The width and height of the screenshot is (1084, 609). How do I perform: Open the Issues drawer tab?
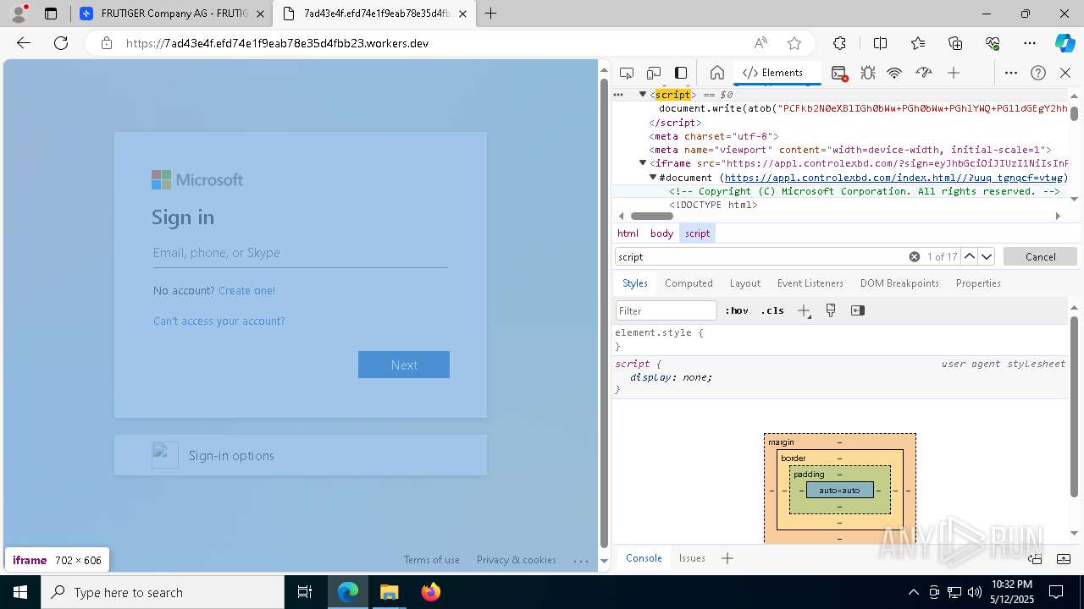point(692,558)
